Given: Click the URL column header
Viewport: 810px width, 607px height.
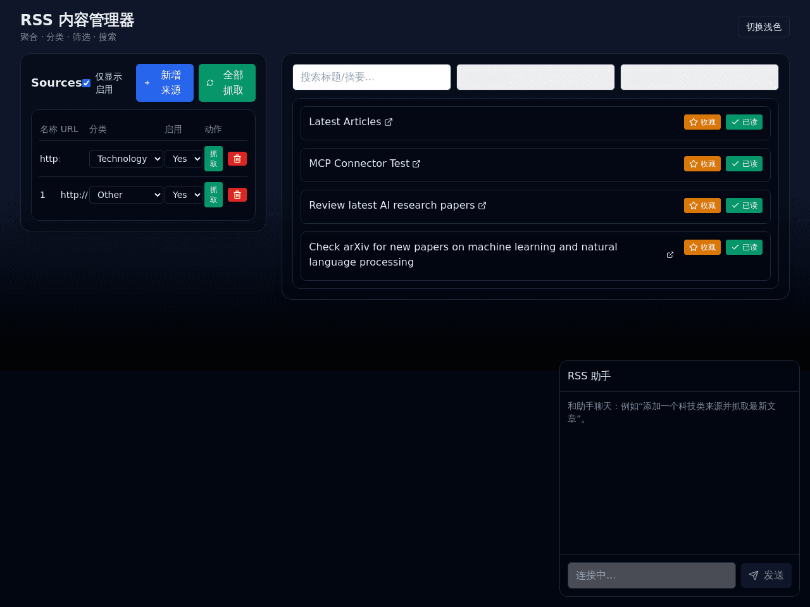Looking at the screenshot, I should (x=70, y=130).
